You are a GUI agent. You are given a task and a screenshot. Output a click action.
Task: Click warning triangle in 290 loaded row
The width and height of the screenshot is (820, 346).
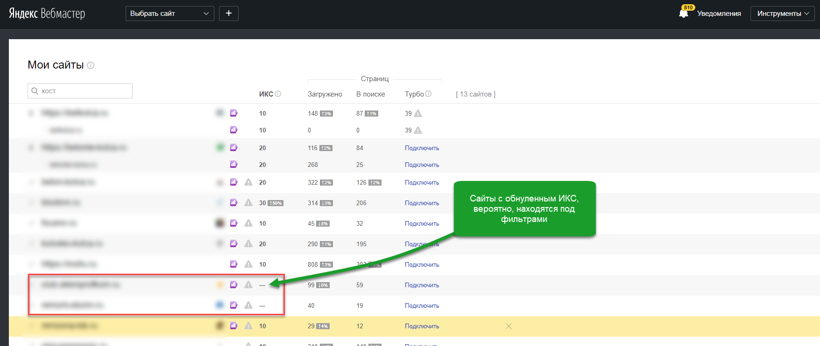coord(248,243)
